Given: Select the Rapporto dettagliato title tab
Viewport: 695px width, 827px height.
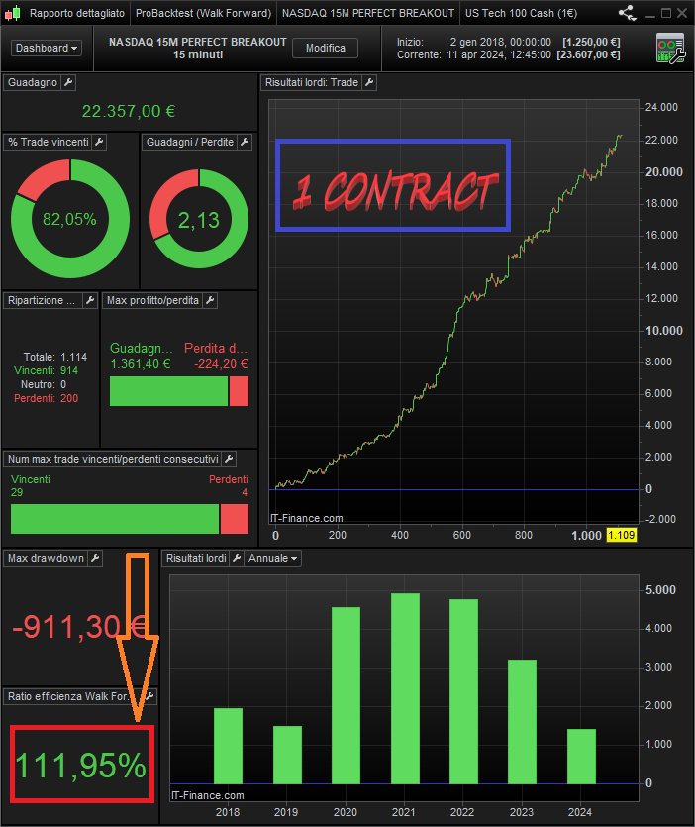Looking at the screenshot, I should pos(77,13).
